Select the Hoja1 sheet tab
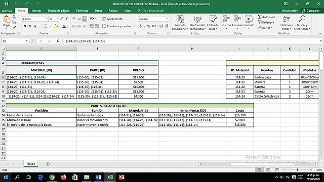Image resolution: width=324 pixels, height=182 pixels. (31, 164)
